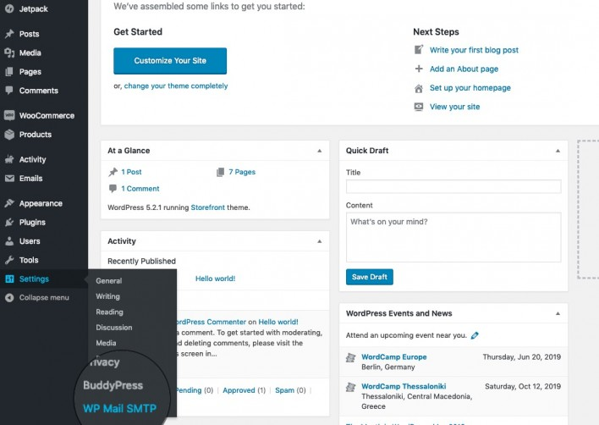Open the Media library icon
The image size is (599, 425).
point(9,52)
